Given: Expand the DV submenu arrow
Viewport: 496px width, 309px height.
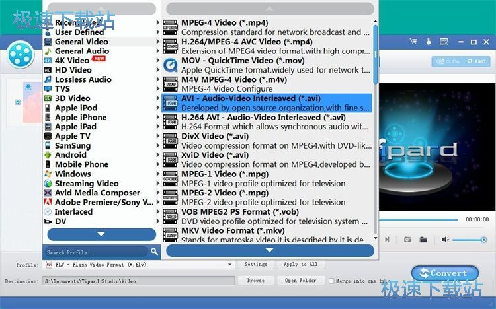Looking at the screenshot, I should 158,221.
